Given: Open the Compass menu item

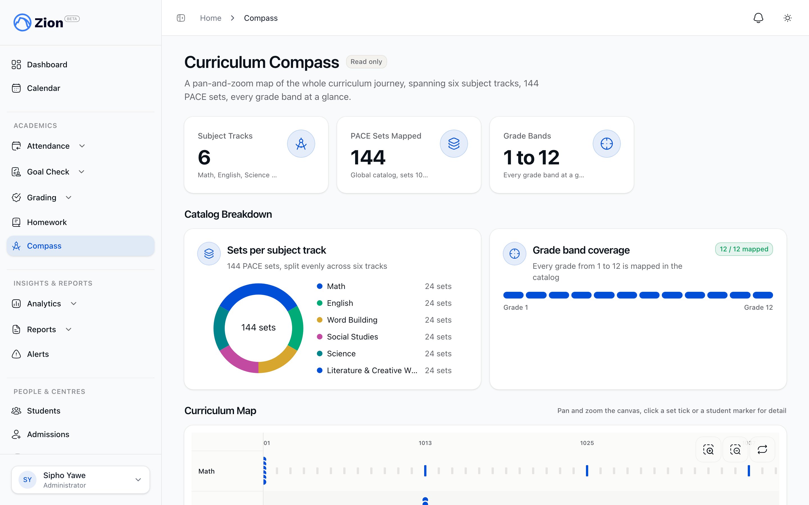Looking at the screenshot, I should tap(81, 246).
